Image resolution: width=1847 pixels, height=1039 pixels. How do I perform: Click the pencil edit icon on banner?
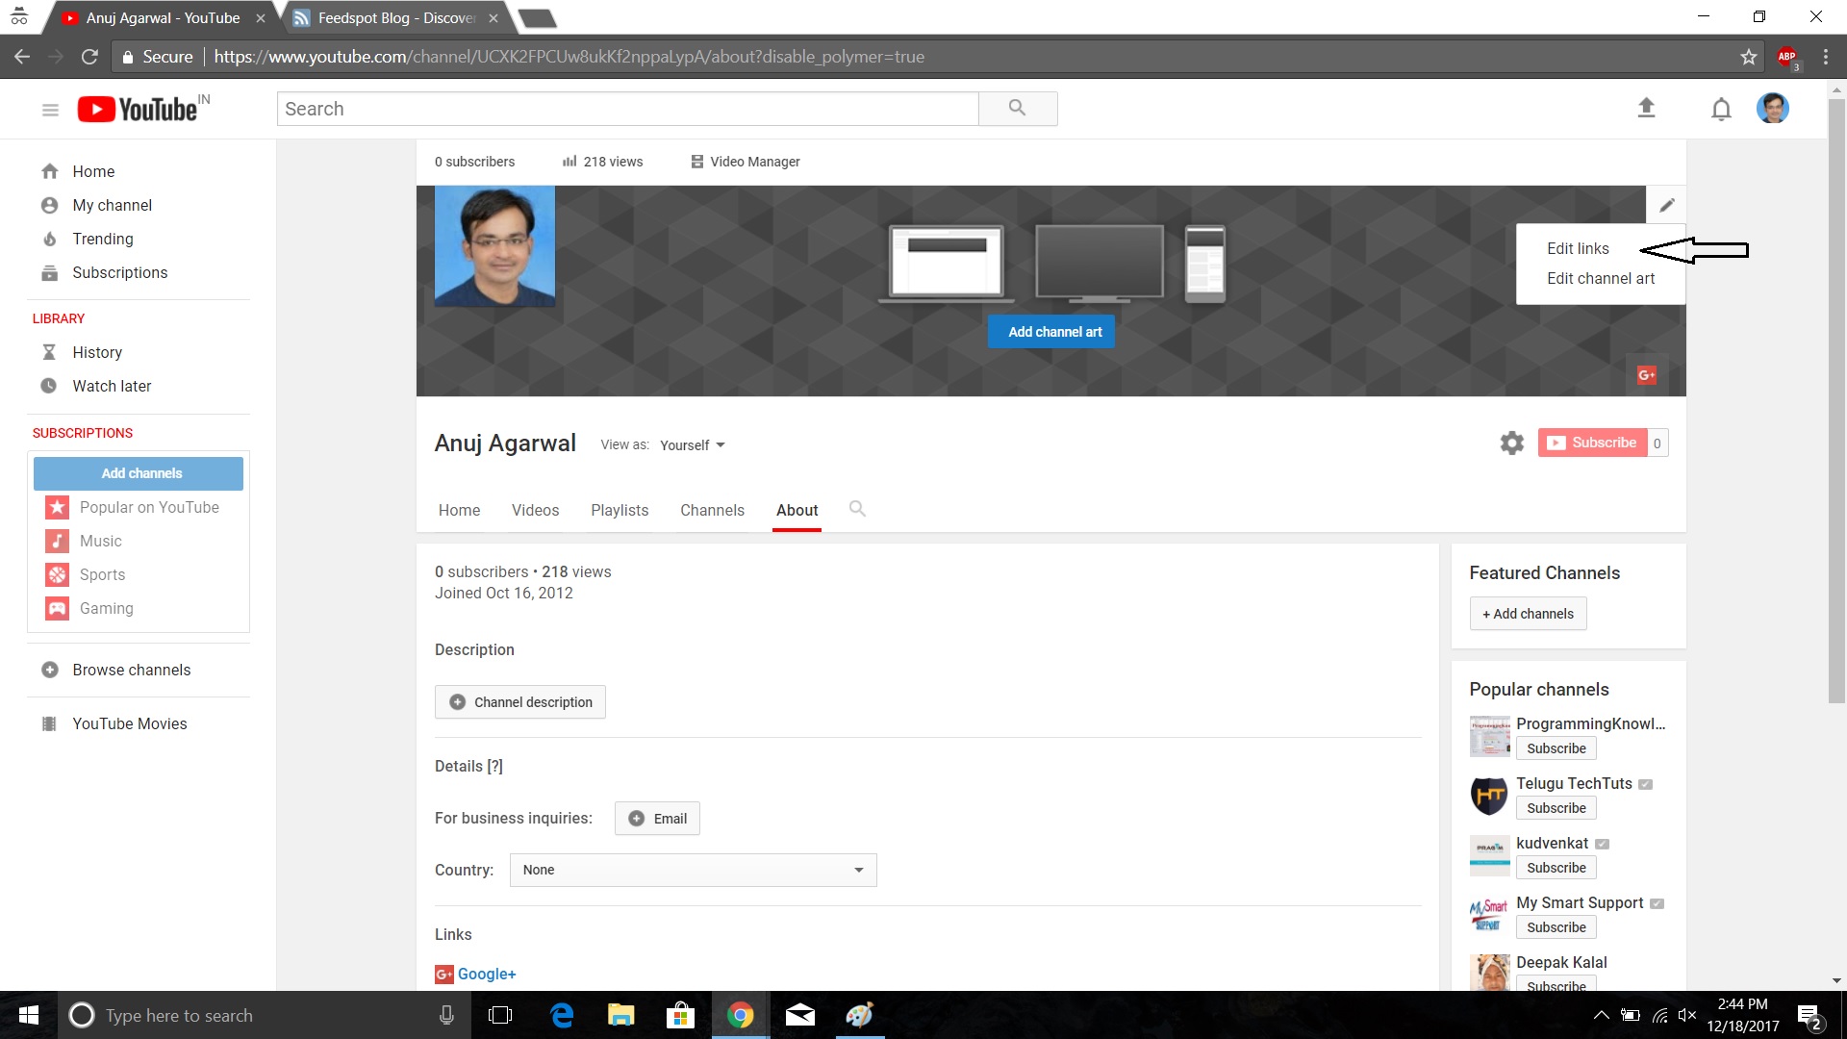[x=1666, y=205]
